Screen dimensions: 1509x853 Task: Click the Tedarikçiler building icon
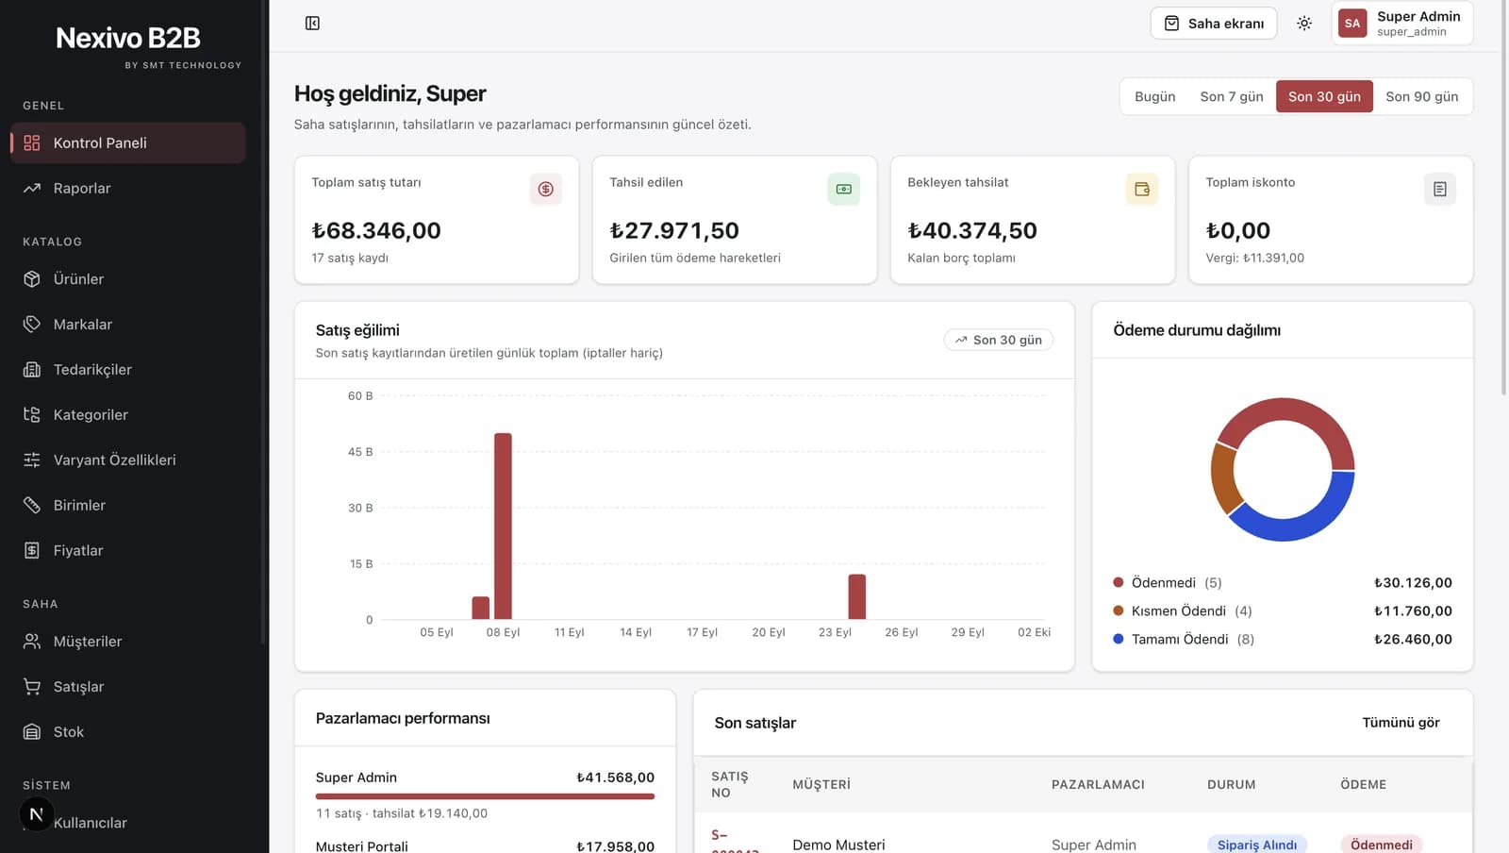[x=32, y=369]
